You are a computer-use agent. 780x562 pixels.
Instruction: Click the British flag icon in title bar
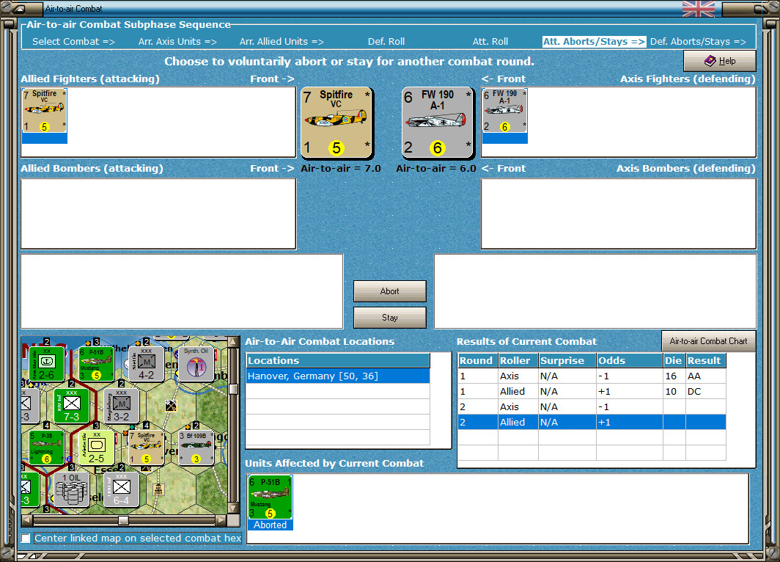(x=699, y=9)
